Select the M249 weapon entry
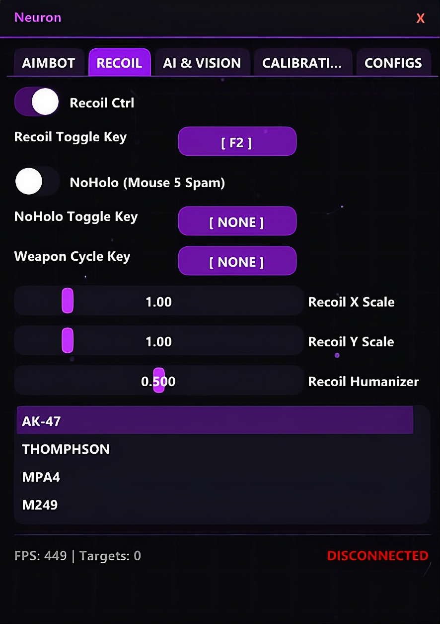The width and height of the screenshot is (440, 624). coord(40,505)
